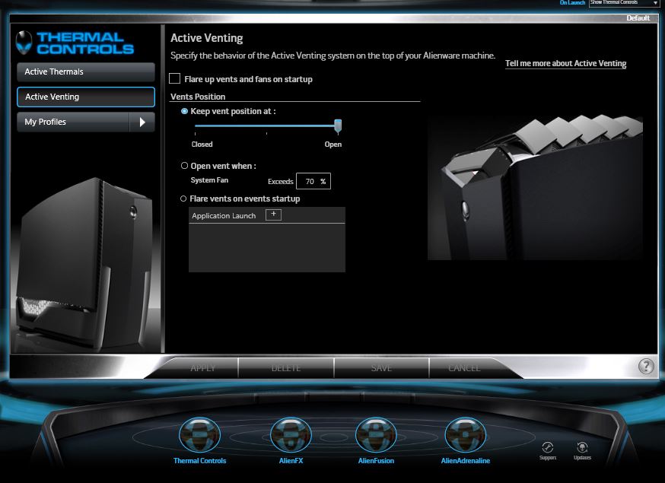
Task: Switch to Active Thermals section
Action: [86, 71]
